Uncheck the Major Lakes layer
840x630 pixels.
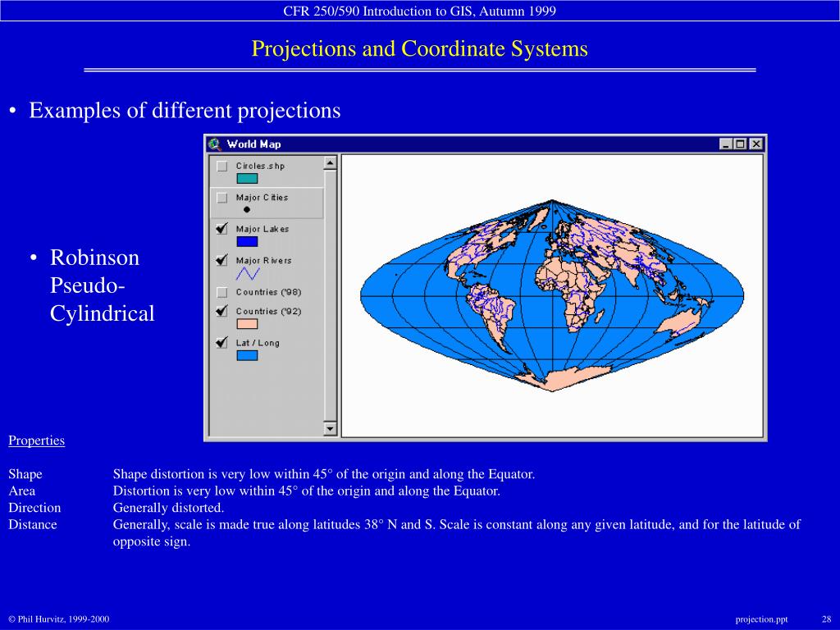point(221,229)
